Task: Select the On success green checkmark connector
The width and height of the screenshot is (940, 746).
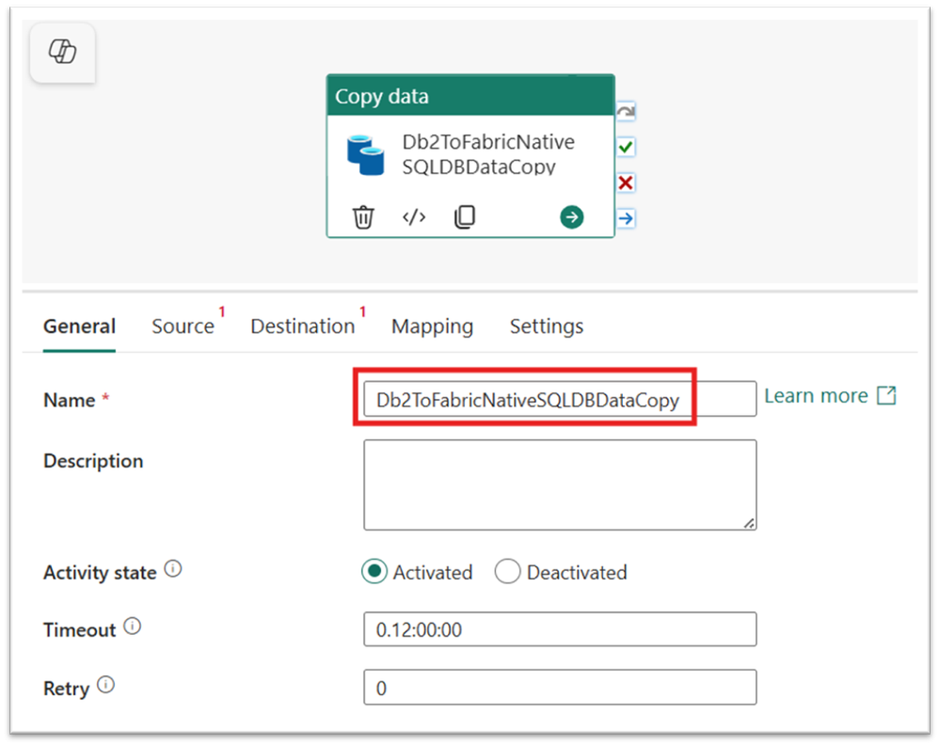Action: coord(626,147)
